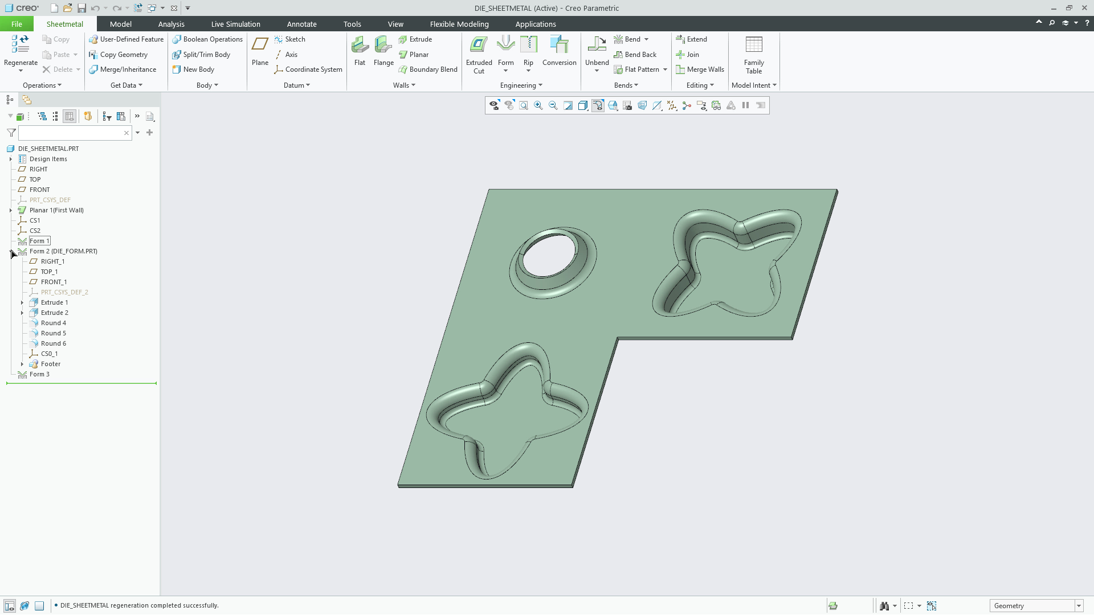Launch the Conversion tool
Image resolution: width=1094 pixels, height=615 pixels.
559,51
